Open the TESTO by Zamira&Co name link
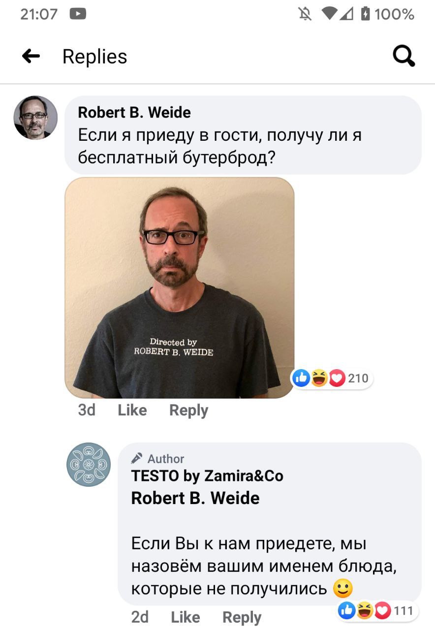 [x=207, y=476]
